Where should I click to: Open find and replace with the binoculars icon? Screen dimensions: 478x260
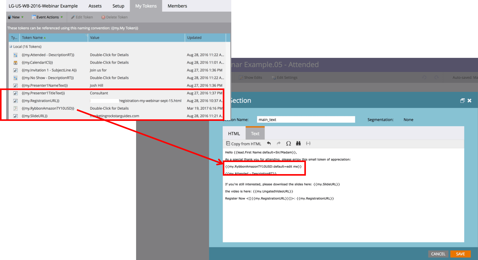298,144
